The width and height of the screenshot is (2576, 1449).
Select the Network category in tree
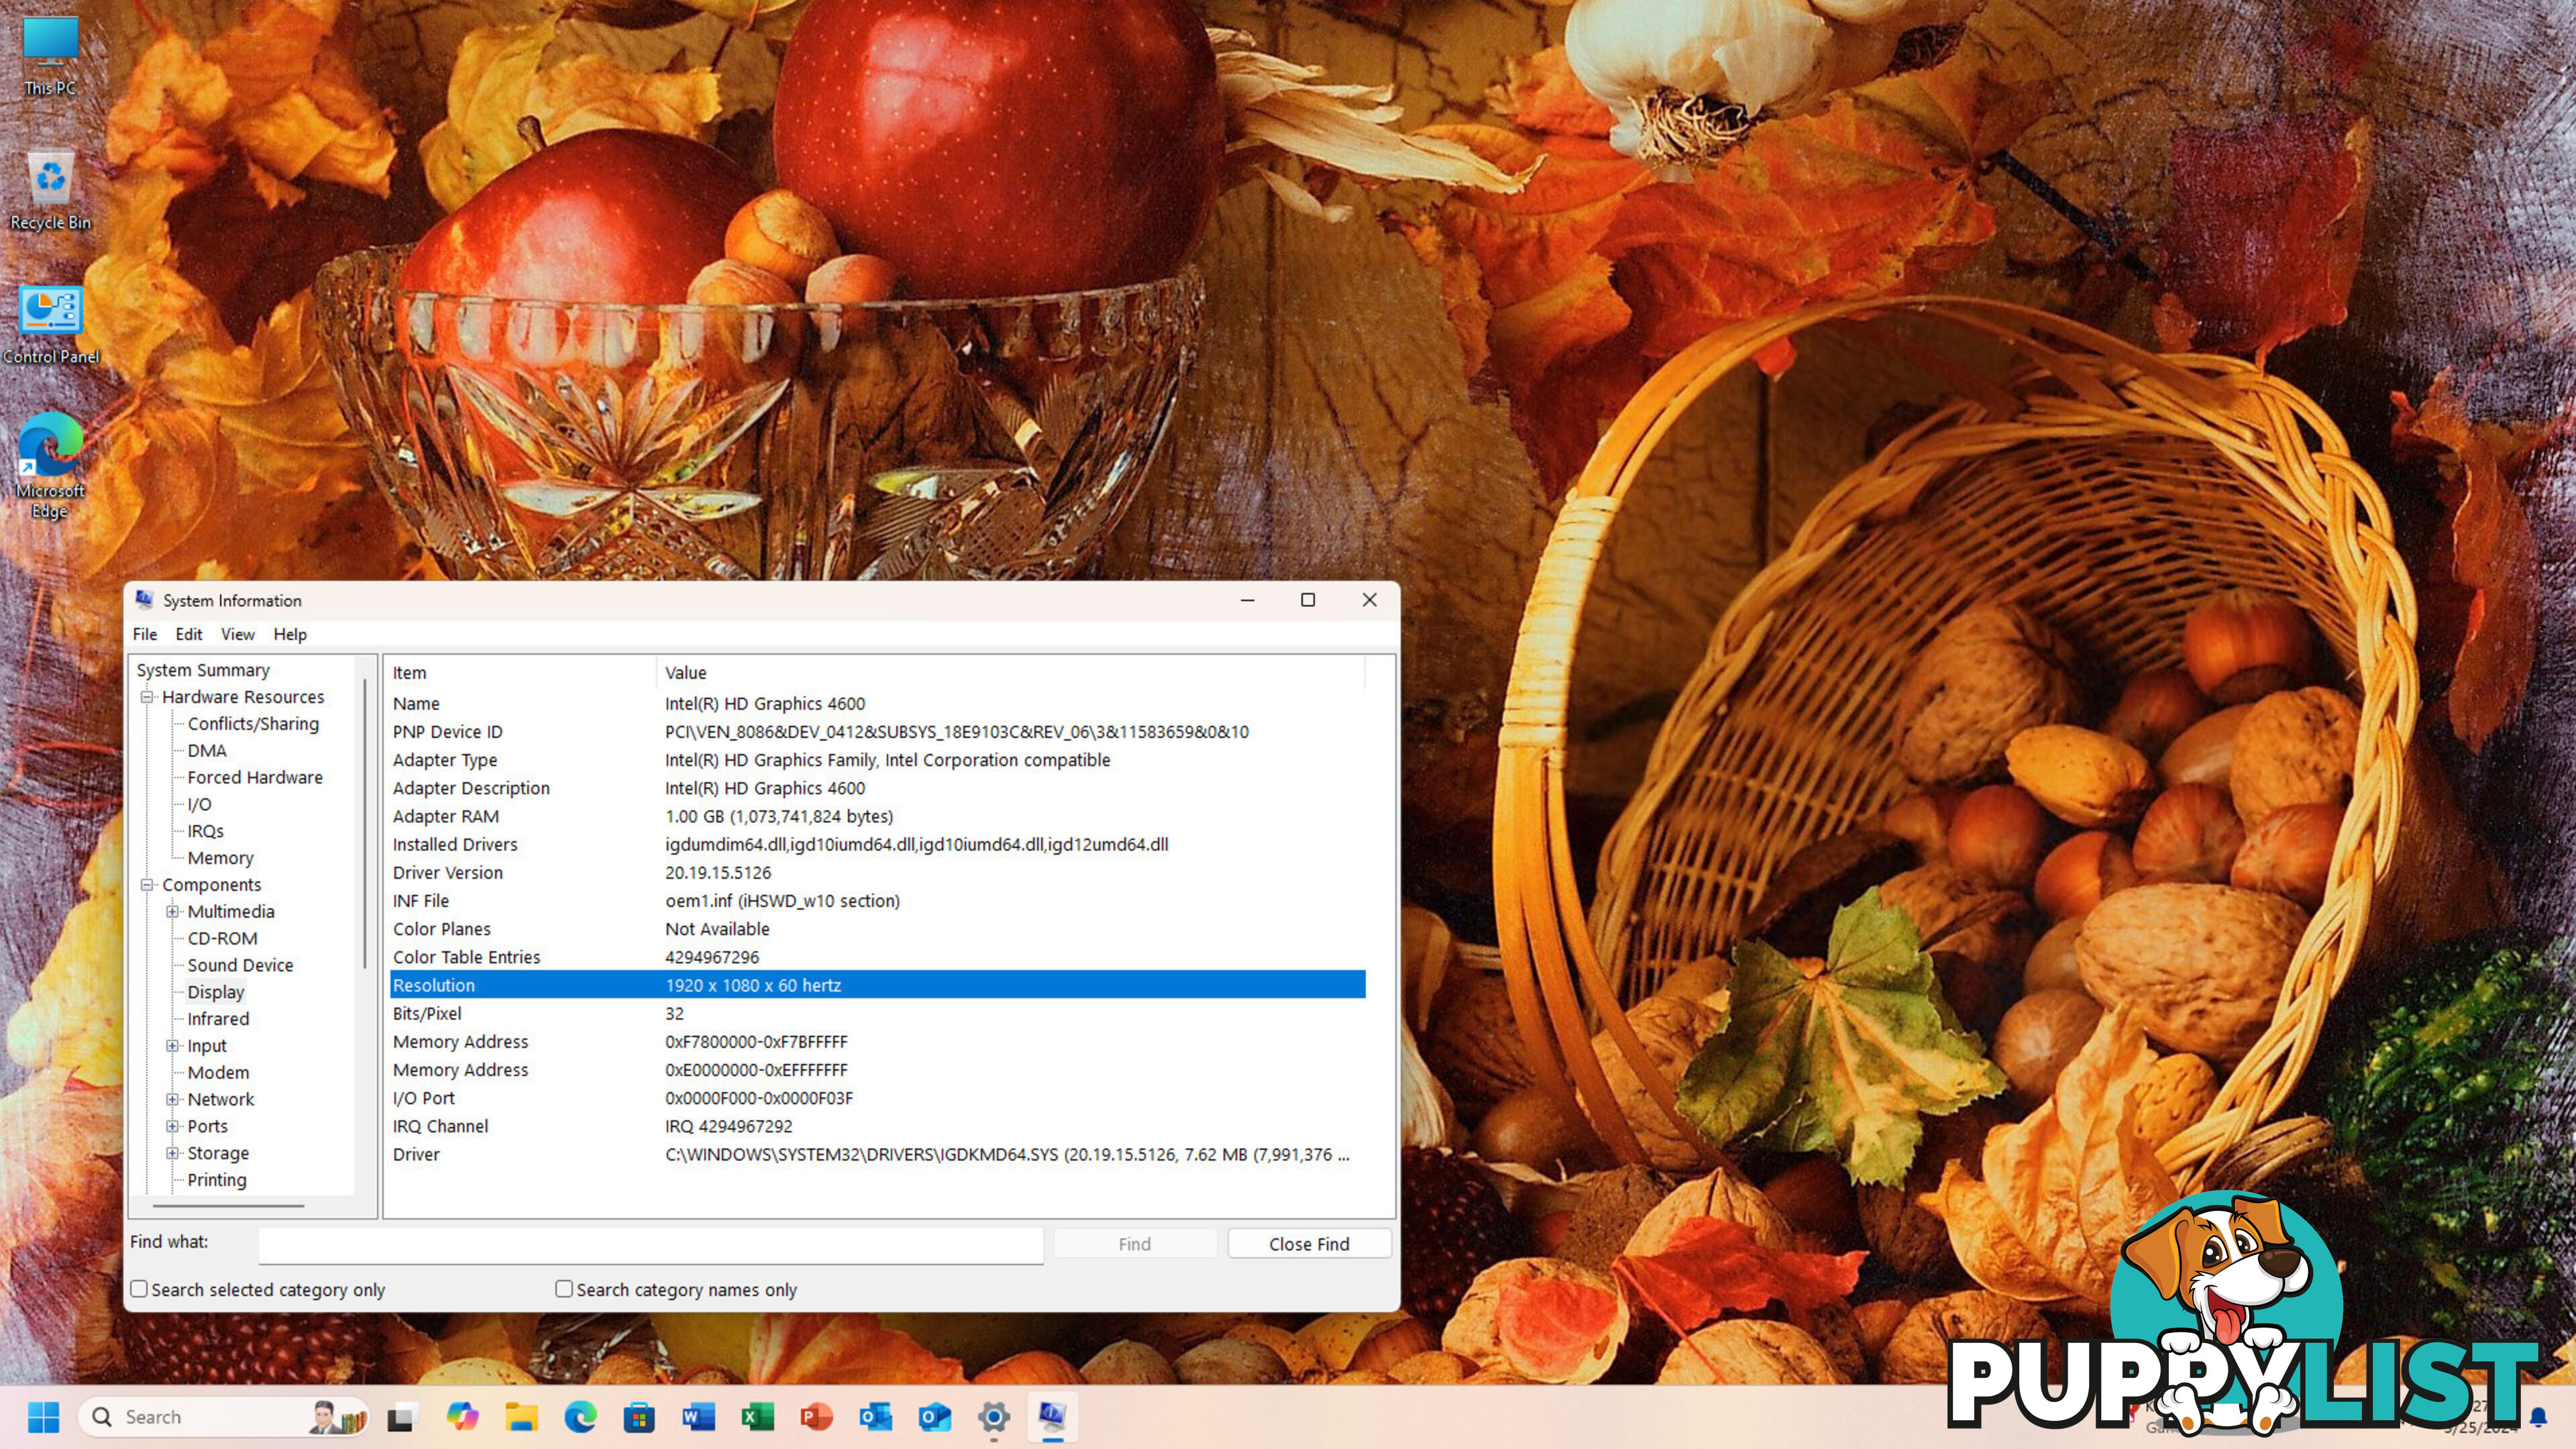(221, 1099)
